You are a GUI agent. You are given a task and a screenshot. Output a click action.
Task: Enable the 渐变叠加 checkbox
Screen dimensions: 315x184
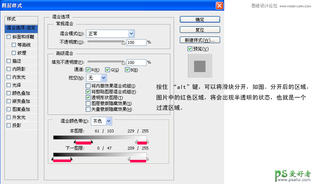tap(9, 101)
